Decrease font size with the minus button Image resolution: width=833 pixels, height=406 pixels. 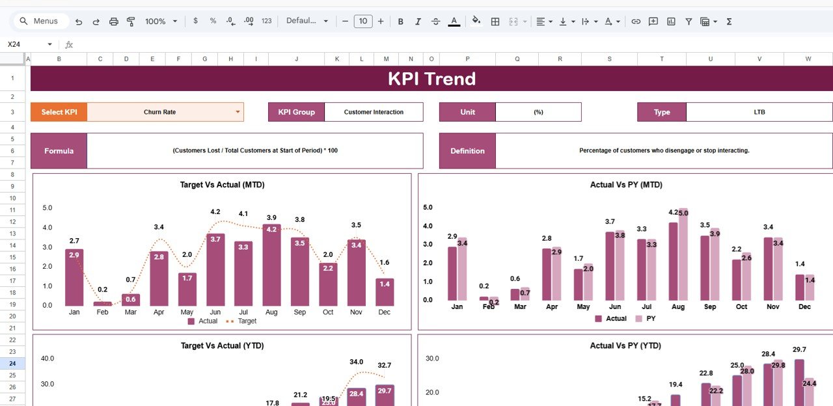[x=345, y=21]
